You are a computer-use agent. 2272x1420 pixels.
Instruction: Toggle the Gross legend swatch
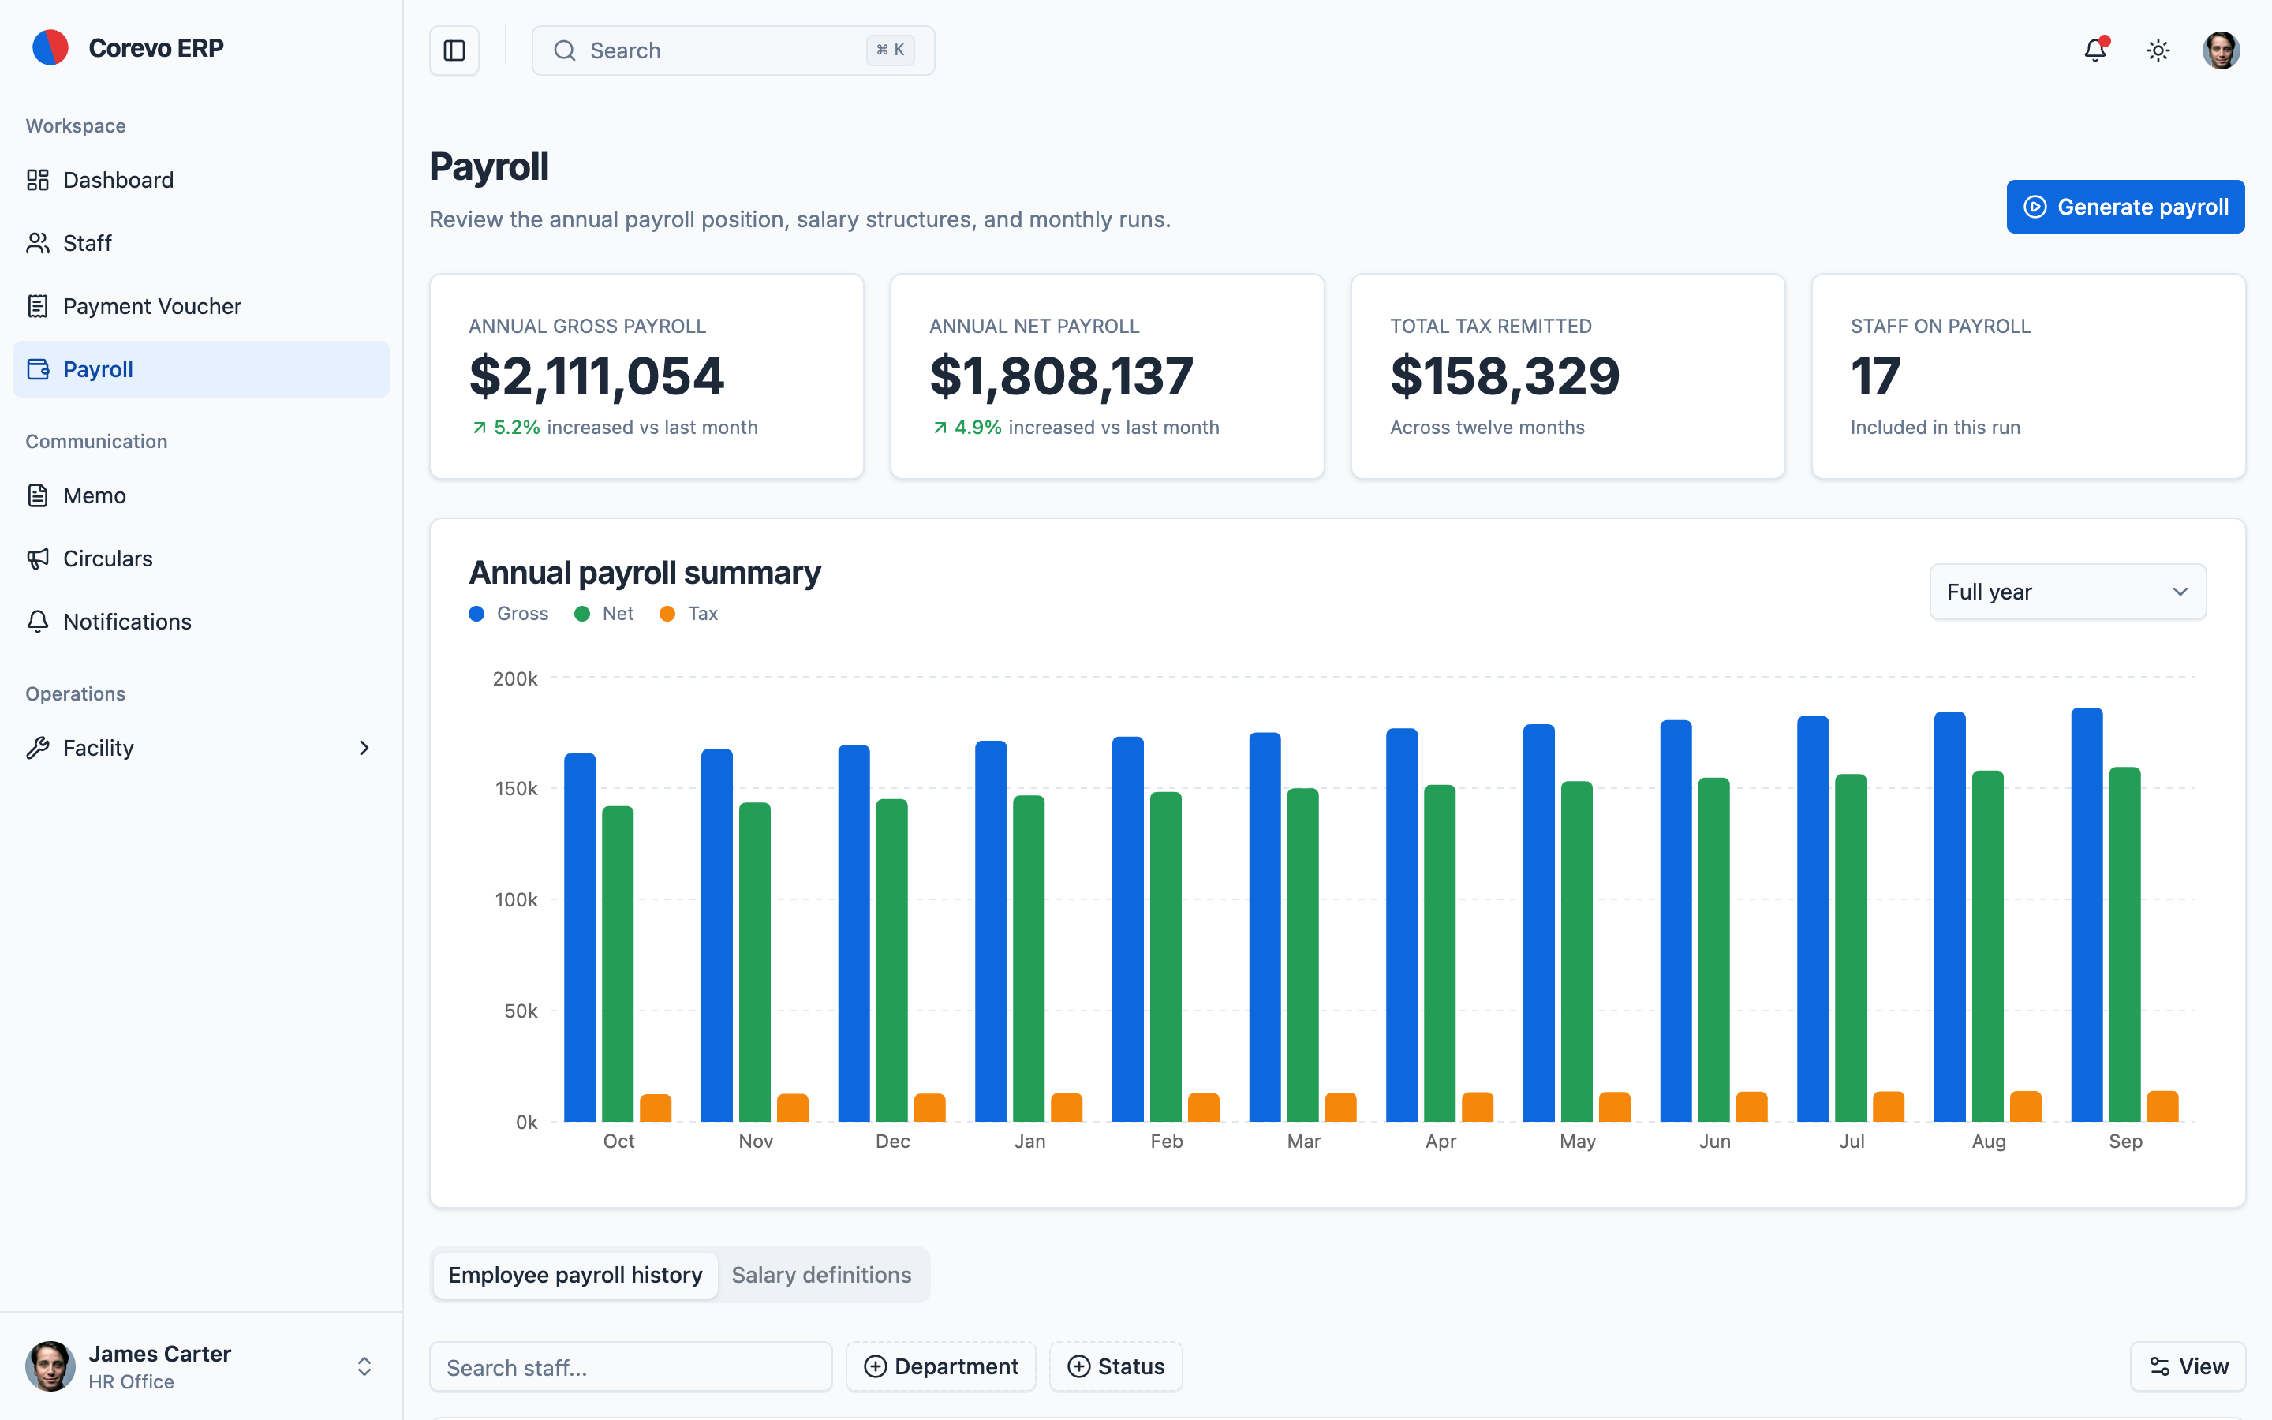pos(477,615)
